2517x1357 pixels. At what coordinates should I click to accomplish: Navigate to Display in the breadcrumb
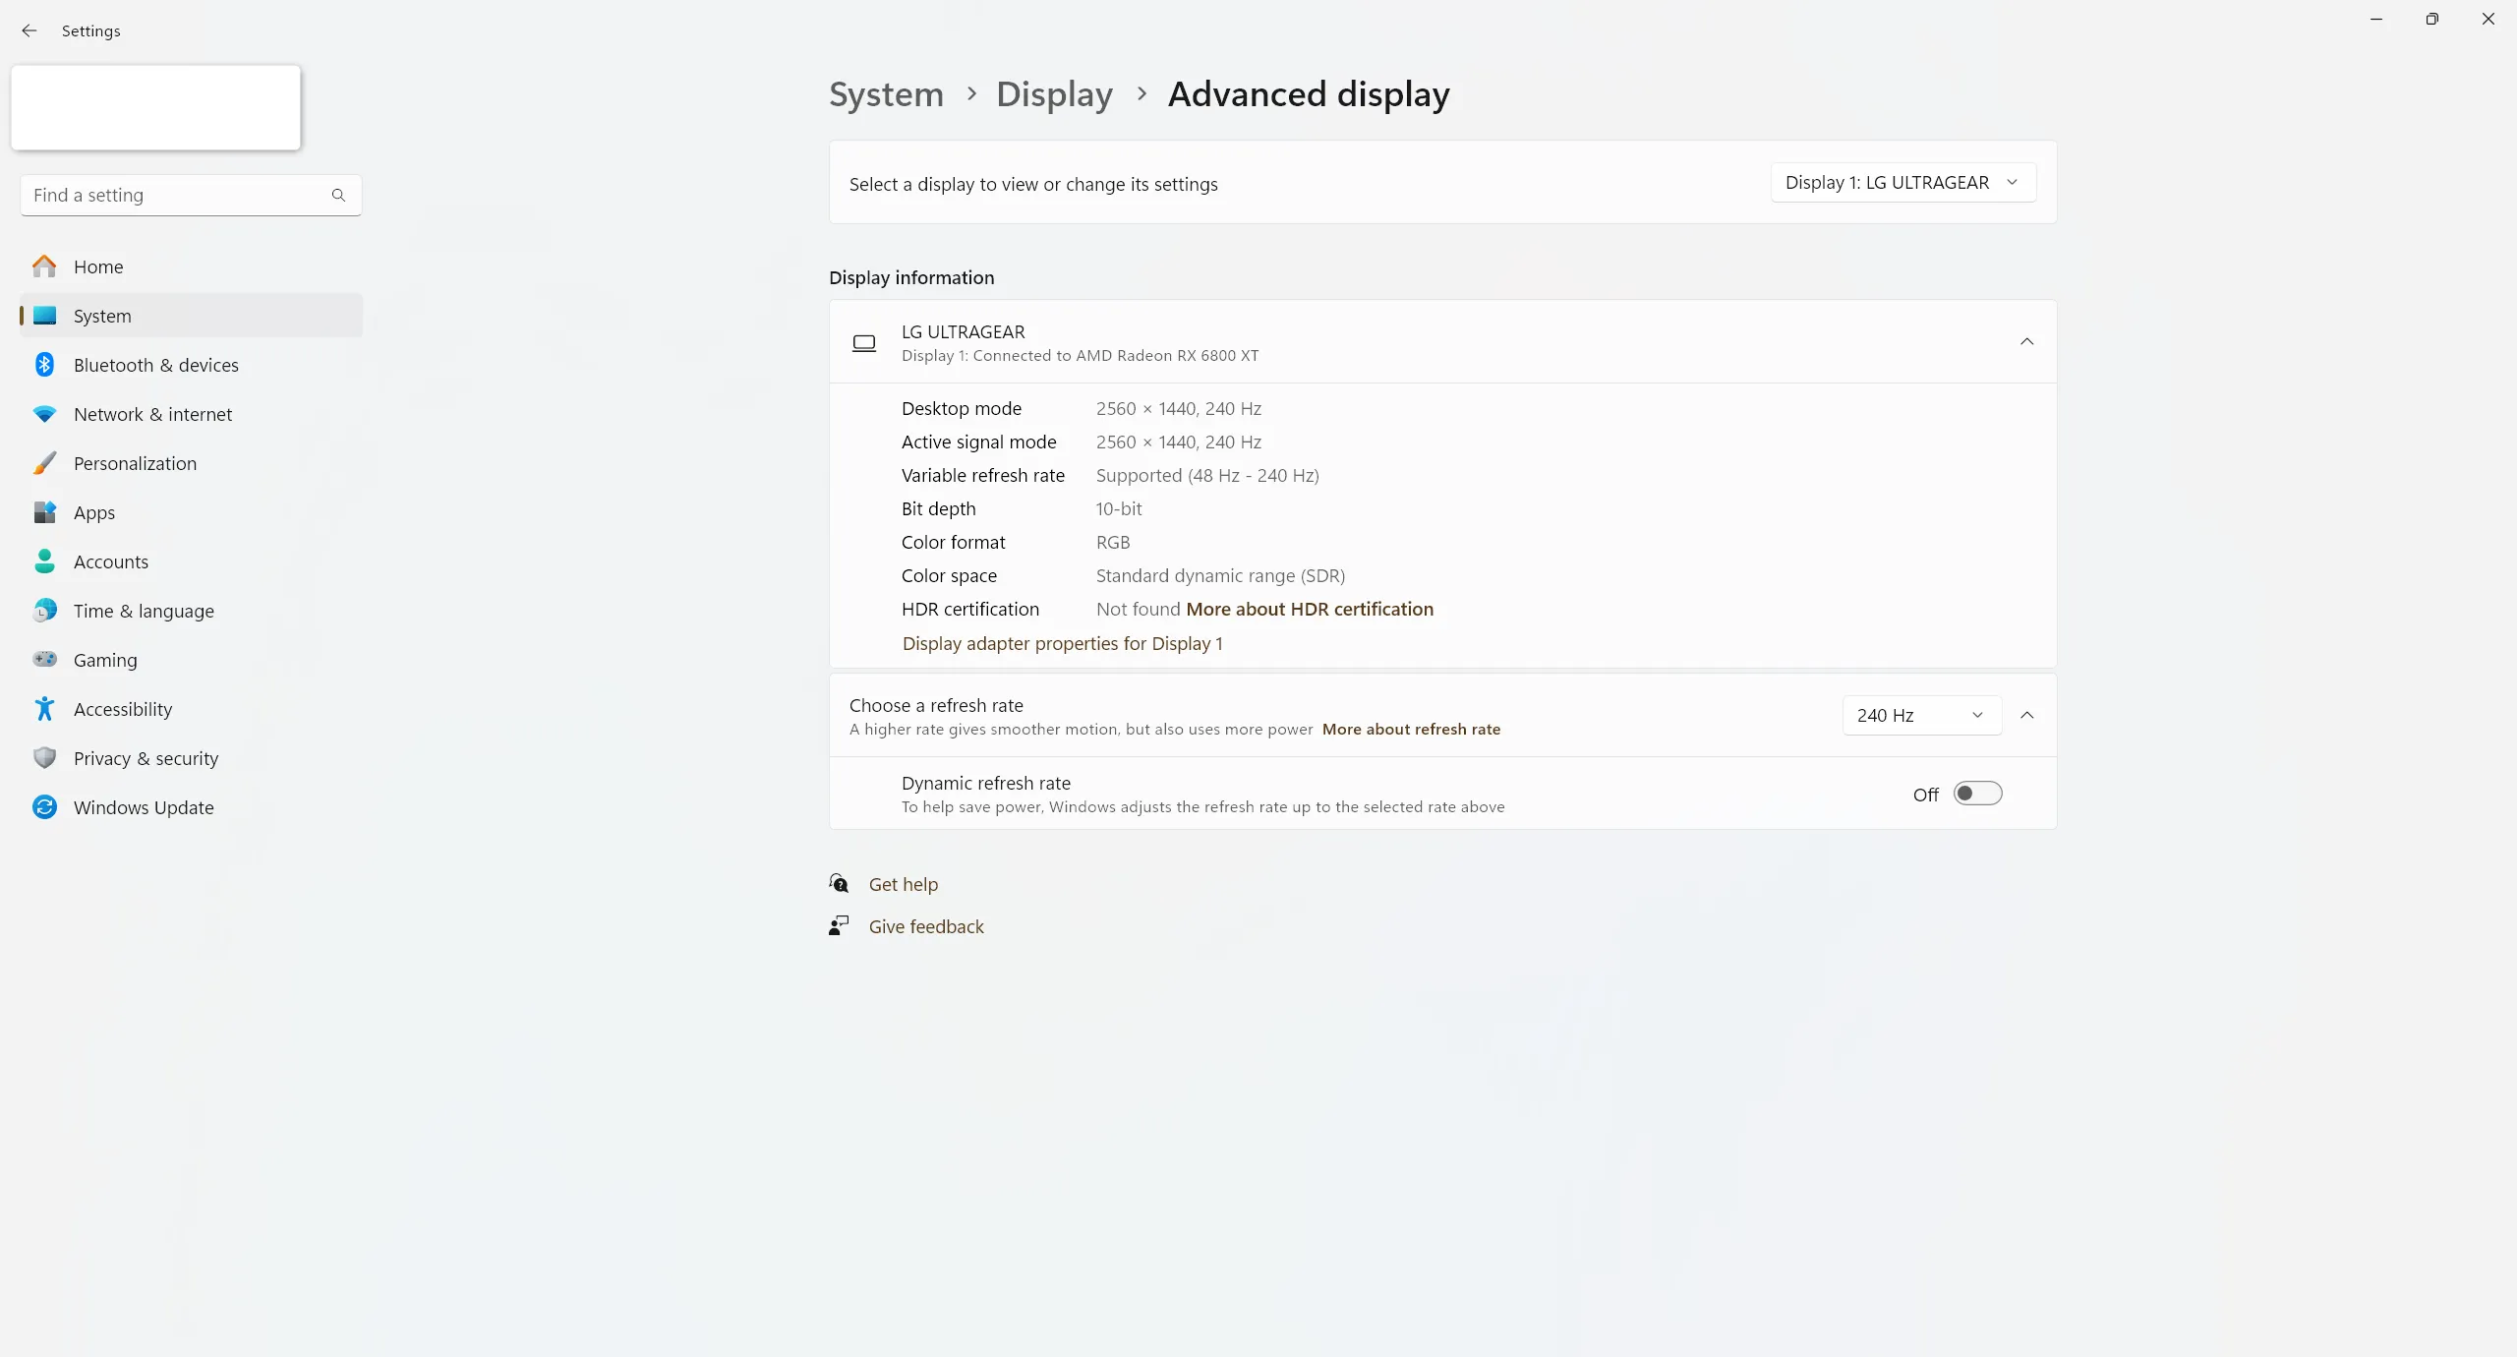[1054, 94]
